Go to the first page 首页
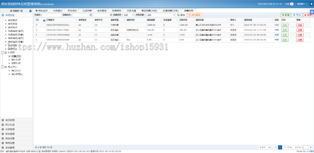Viewport: 314px width, 153px height. pos(262,147)
